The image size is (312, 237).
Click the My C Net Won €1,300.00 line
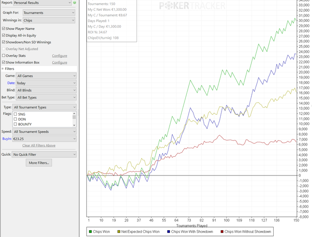(x=107, y=9)
